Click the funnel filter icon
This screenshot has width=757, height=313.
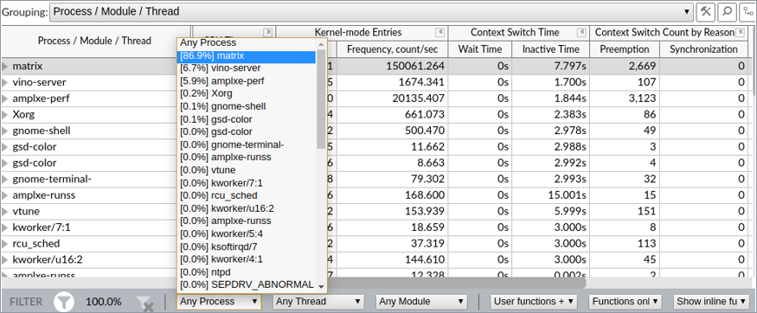[x=64, y=302]
